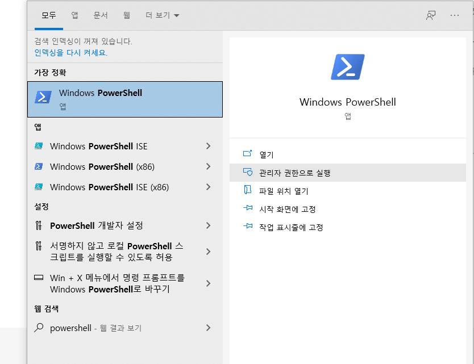Expand Win + X 메뉴 setting chevron

coord(208,283)
